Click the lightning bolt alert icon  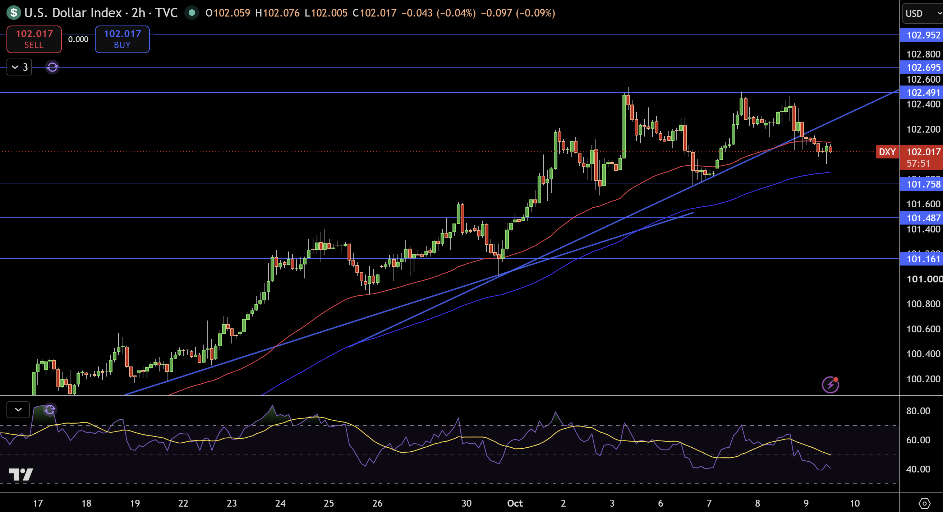[x=830, y=385]
